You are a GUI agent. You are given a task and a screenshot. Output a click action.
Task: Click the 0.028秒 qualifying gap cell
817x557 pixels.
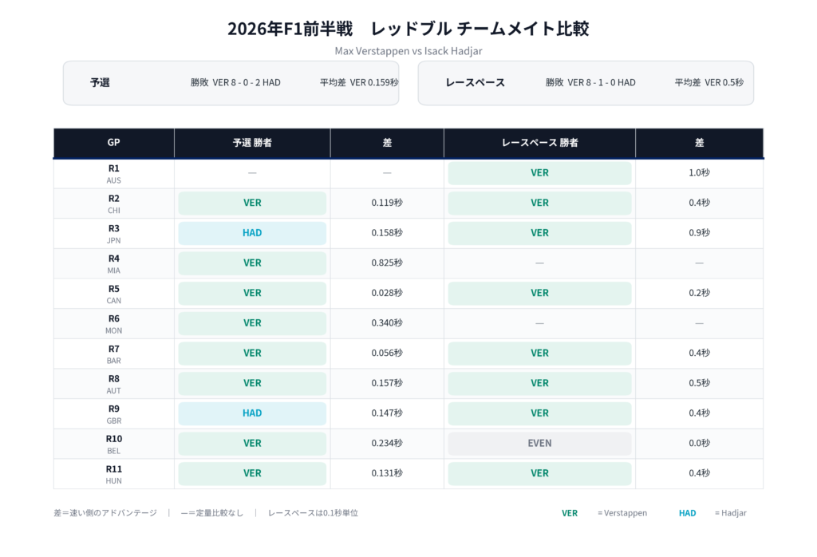(387, 293)
